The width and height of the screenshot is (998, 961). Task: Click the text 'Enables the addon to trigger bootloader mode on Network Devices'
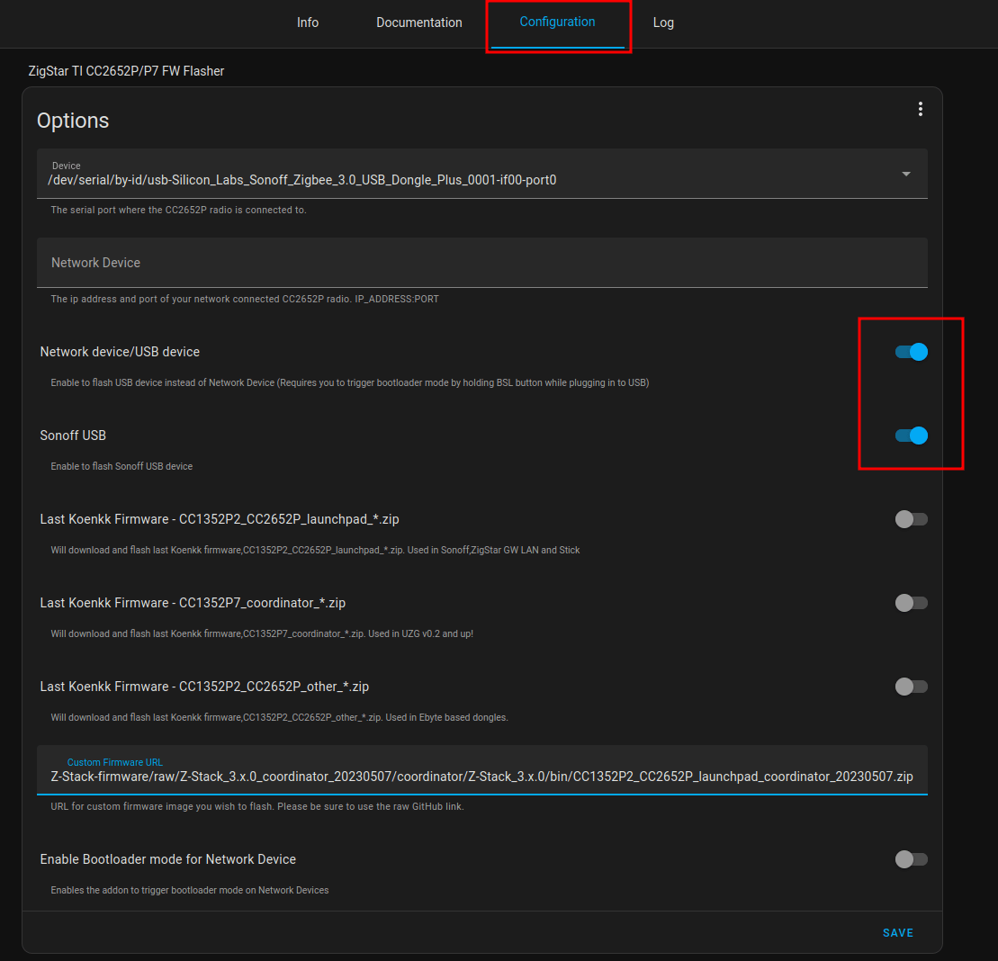coord(190,890)
